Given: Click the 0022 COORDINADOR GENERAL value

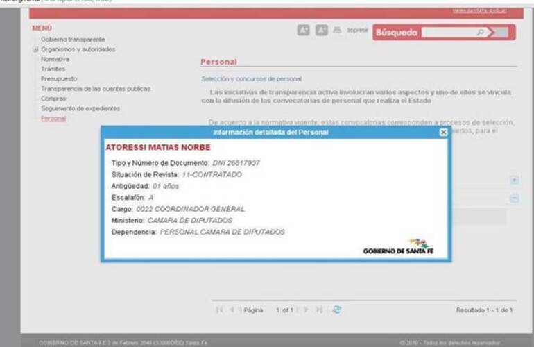Looking at the screenshot, I should pyautogui.click(x=191, y=210).
